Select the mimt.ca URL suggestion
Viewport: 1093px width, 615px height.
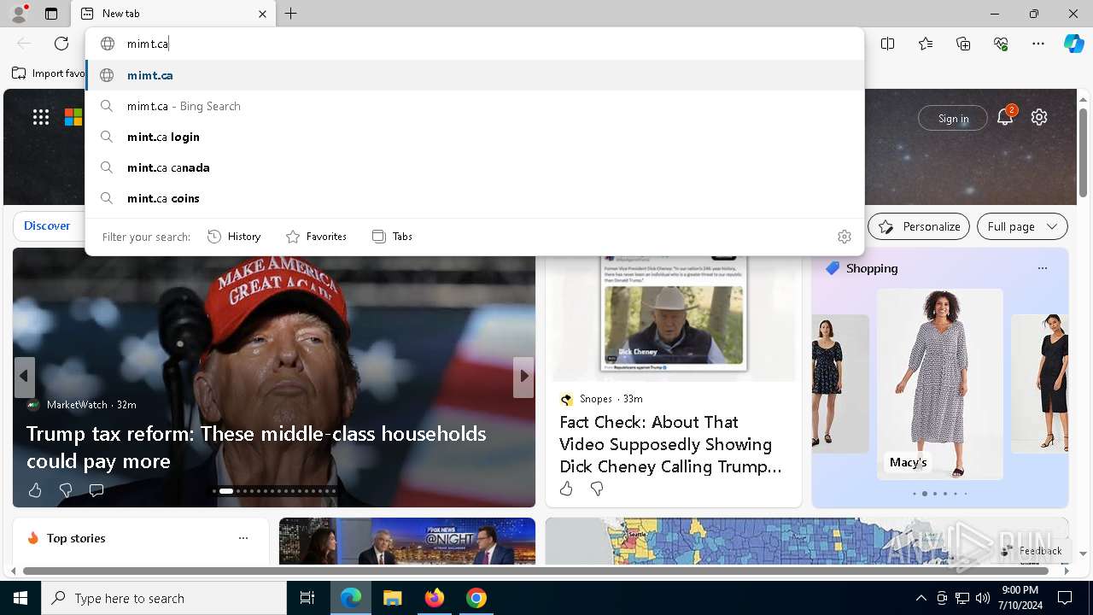tap(475, 75)
